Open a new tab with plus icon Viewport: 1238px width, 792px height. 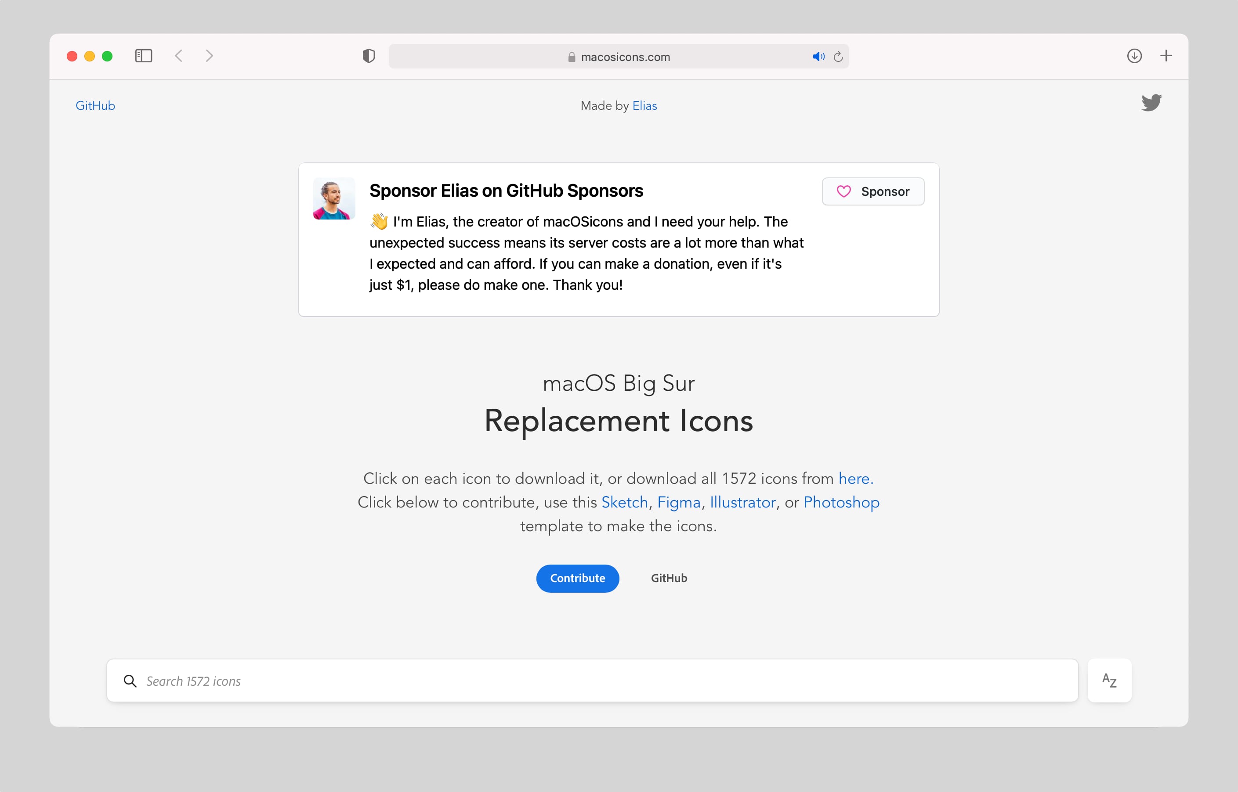click(x=1166, y=56)
